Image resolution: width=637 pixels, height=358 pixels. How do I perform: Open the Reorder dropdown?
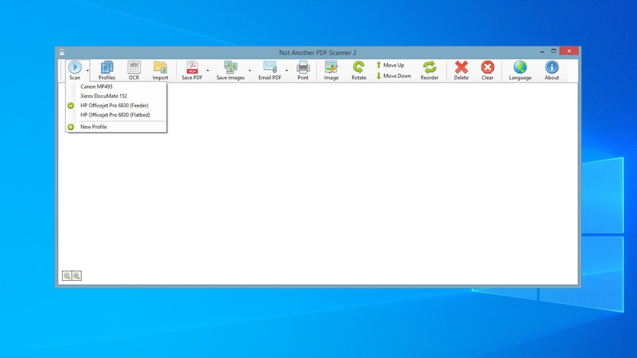(429, 70)
